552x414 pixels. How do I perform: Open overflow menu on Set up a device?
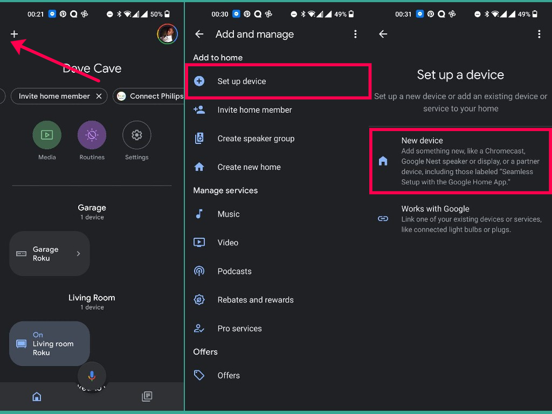pos(539,34)
